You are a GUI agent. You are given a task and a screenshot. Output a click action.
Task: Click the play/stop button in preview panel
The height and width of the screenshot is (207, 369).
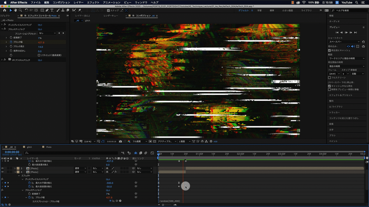(346, 32)
